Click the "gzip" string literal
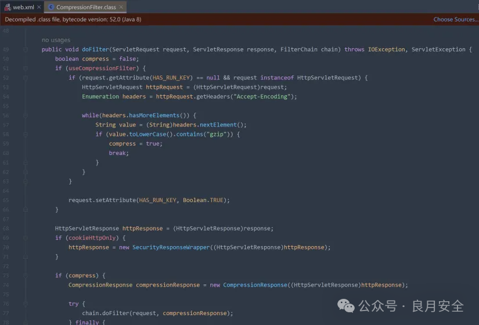Viewport: 479px width, 325px height. pyautogui.click(x=217, y=135)
